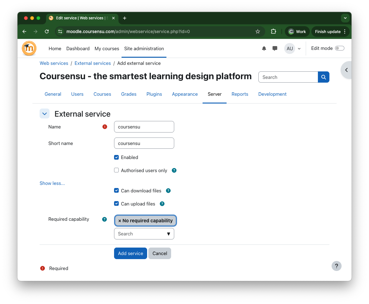Reload the page
The image size is (369, 304).
[x=47, y=31]
